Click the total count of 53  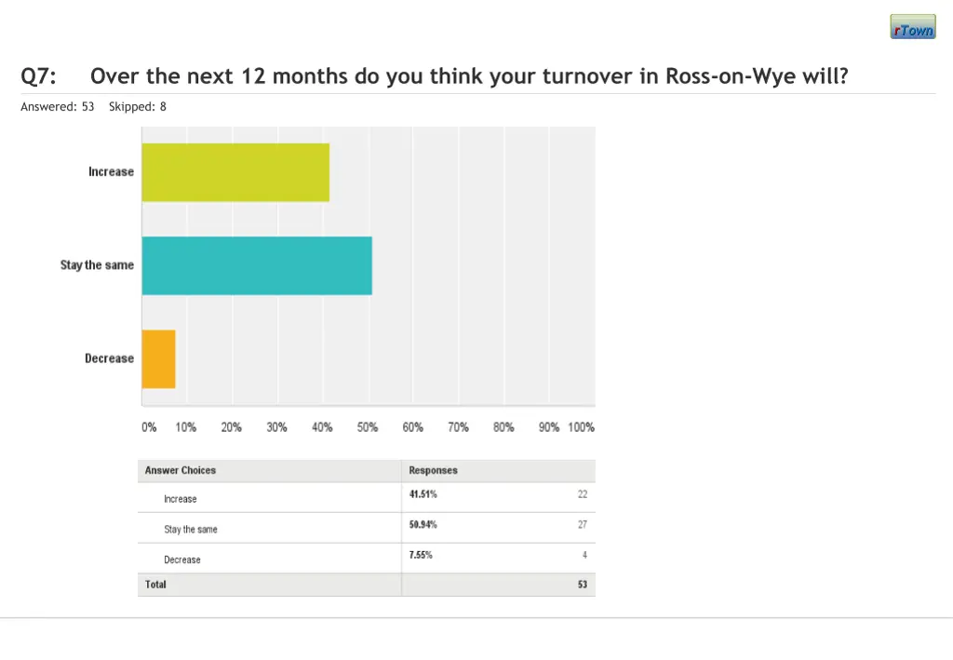(582, 585)
